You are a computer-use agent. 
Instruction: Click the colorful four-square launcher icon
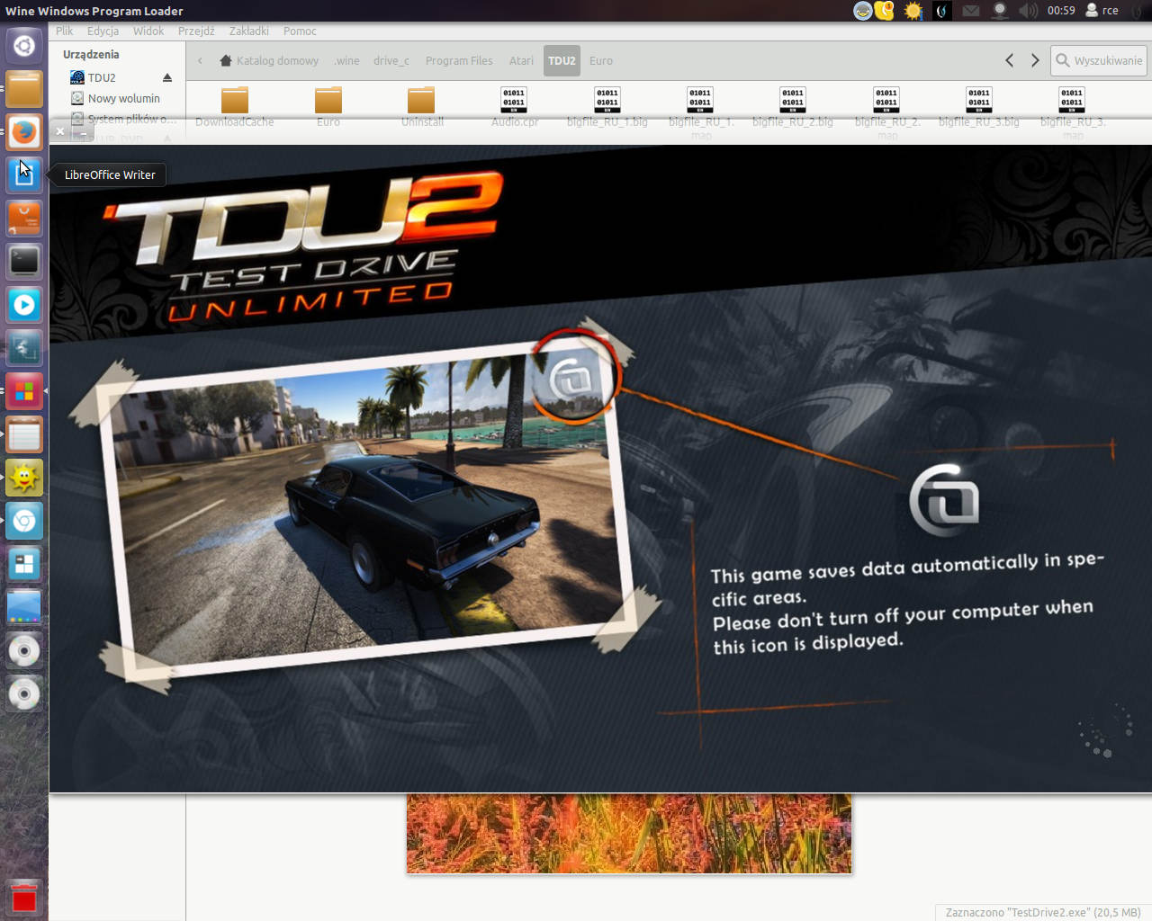(24, 391)
